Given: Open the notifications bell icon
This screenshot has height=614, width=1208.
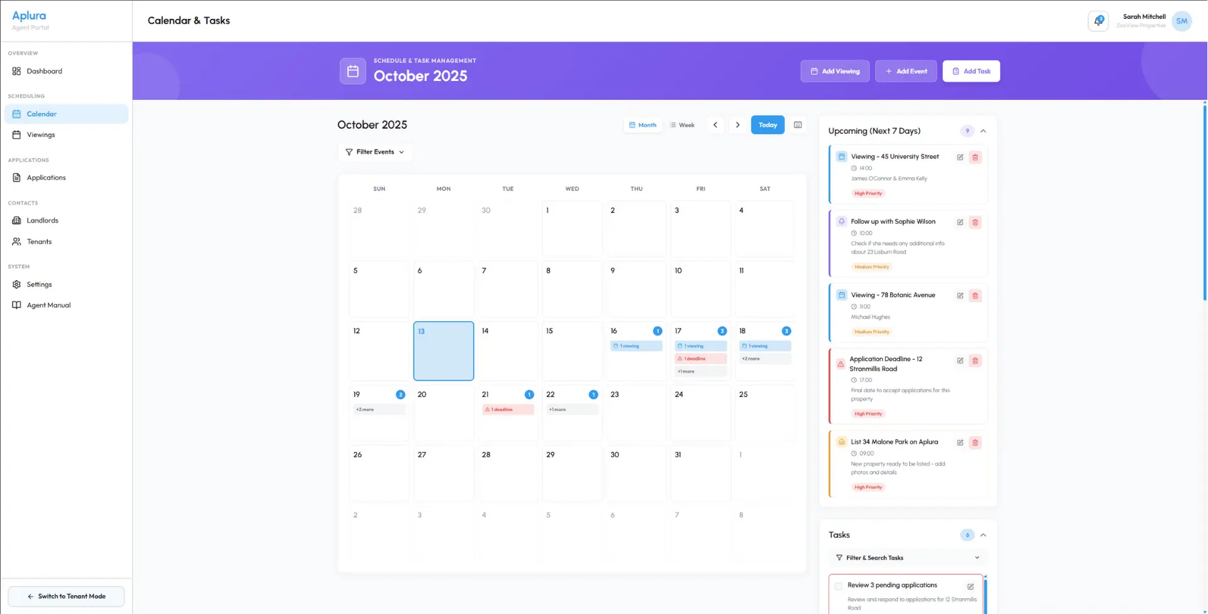Looking at the screenshot, I should pos(1099,21).
